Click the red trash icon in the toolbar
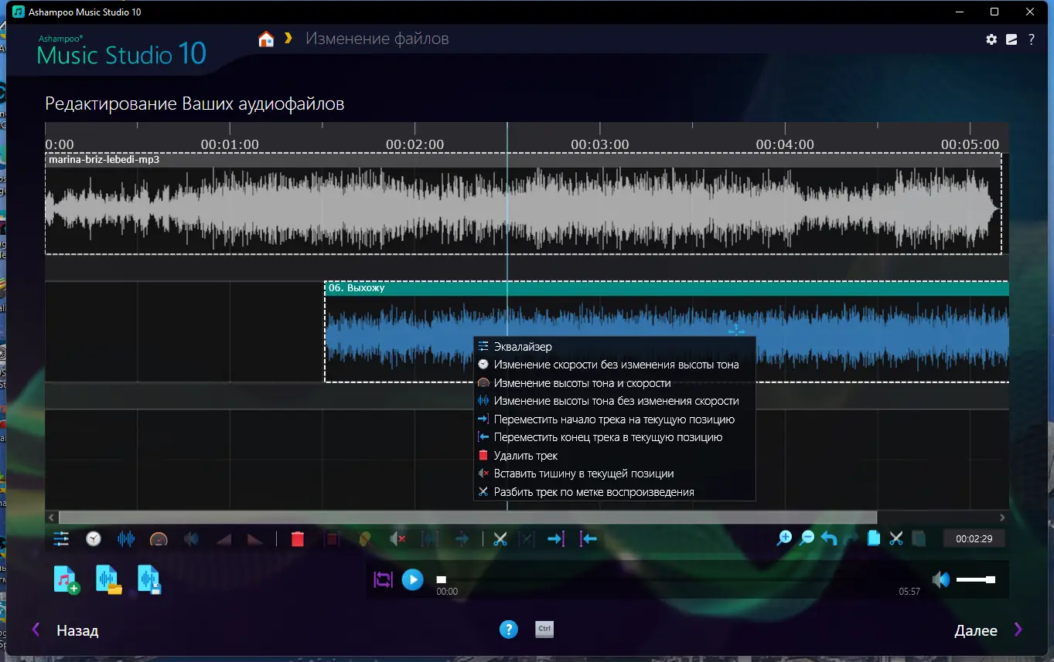 click(298, 539)
